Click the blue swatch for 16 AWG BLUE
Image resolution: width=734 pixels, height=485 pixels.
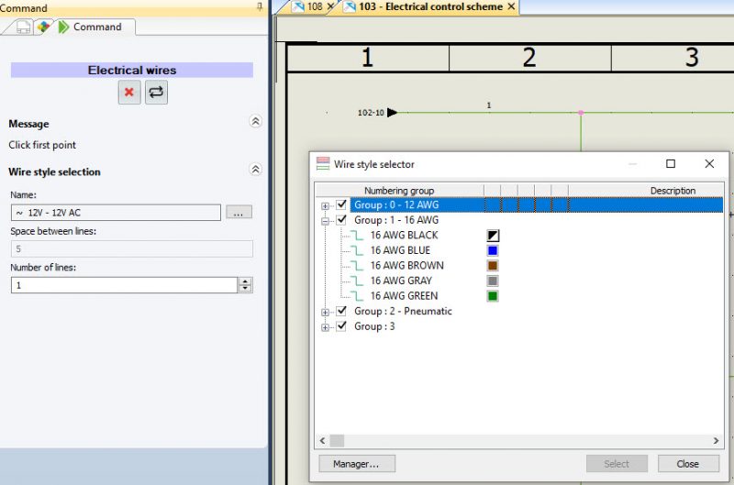(493, 250)
